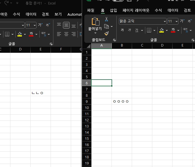Click the Copy icon in clipboard group

(106, 26)
